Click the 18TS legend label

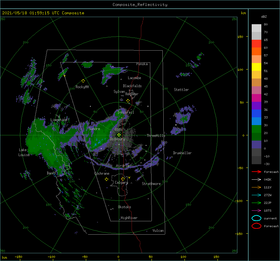[268, 211]
